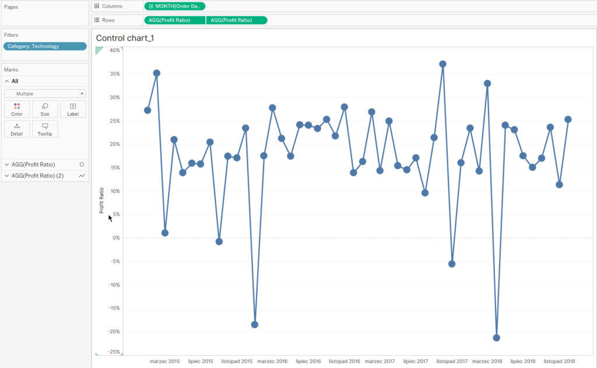
Task: Click the 40% axis tick label
Action: [x=115, y=50]
